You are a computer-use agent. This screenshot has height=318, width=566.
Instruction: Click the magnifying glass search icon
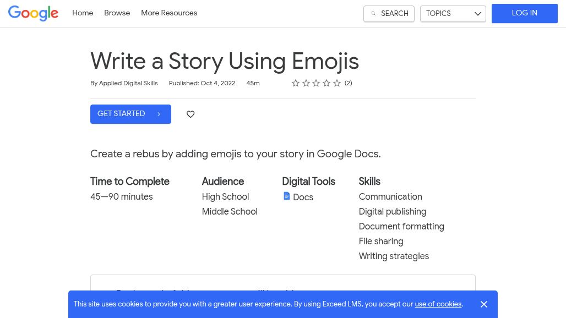tap(373, 14)
